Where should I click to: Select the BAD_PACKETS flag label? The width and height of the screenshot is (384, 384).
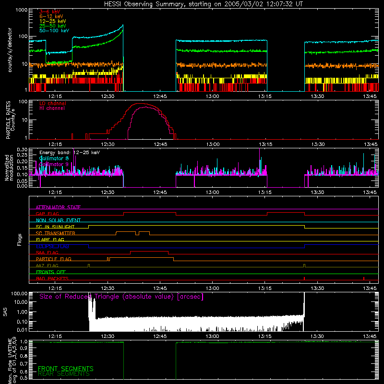[x=52, y=278]
